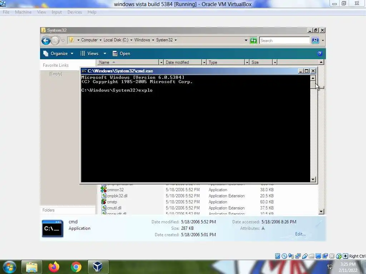Expand the Type column dropdown
366x274 pixels.
[247, 62]
